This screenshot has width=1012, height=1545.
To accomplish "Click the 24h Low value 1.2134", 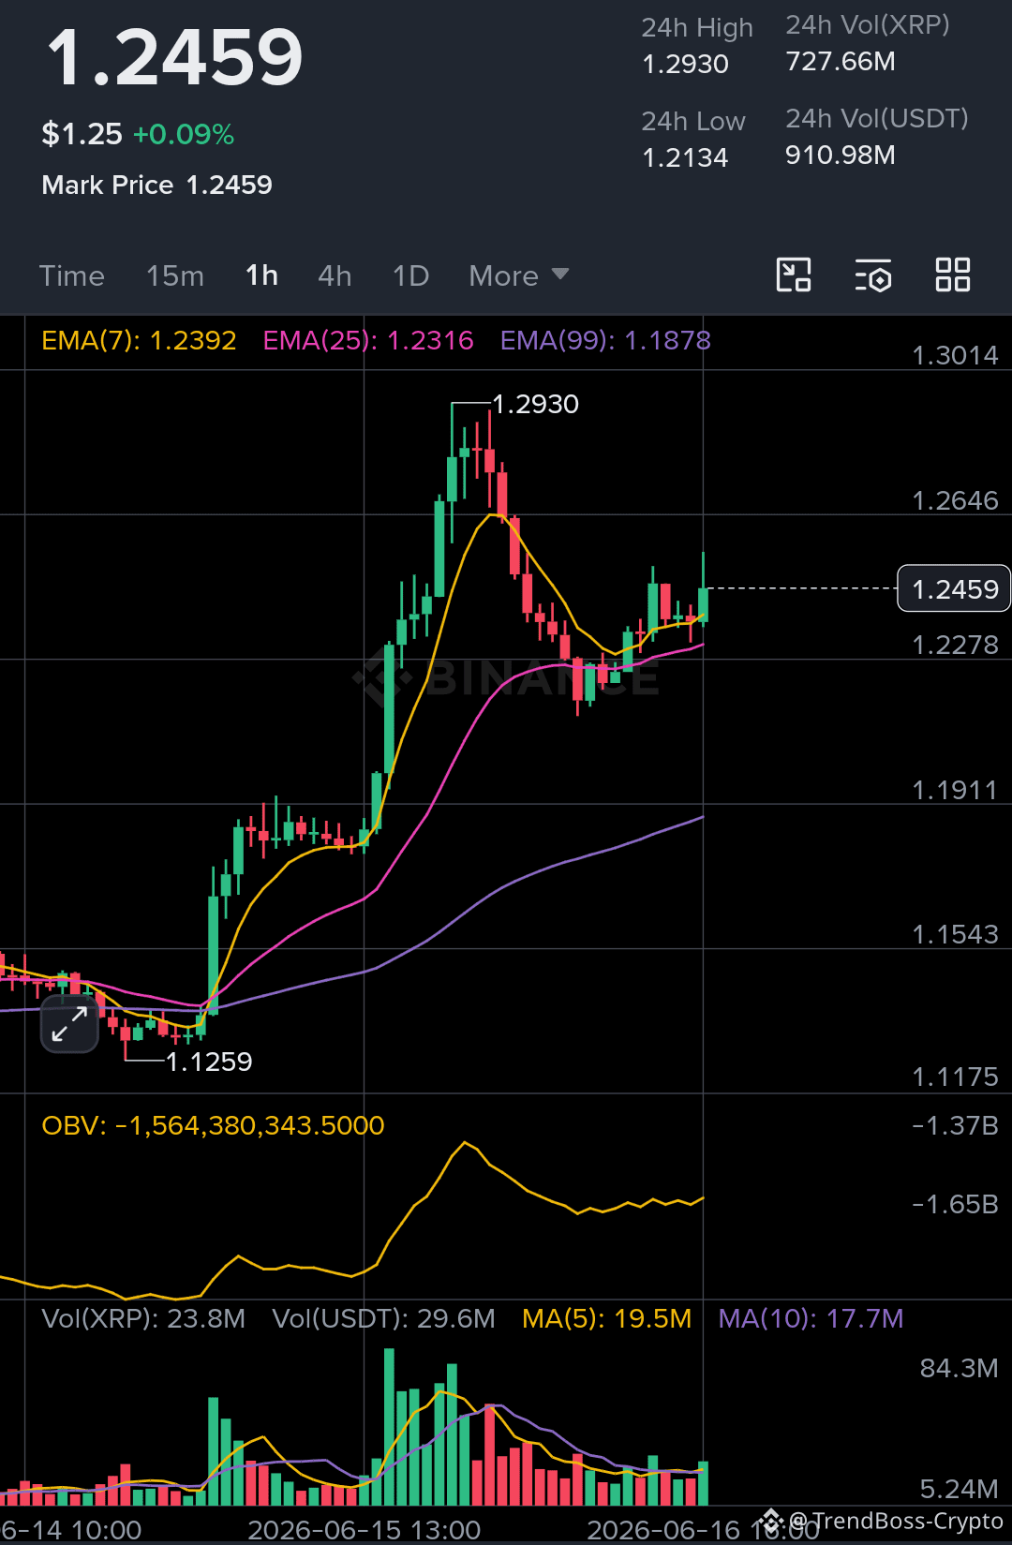I will [x=685, y=157].
